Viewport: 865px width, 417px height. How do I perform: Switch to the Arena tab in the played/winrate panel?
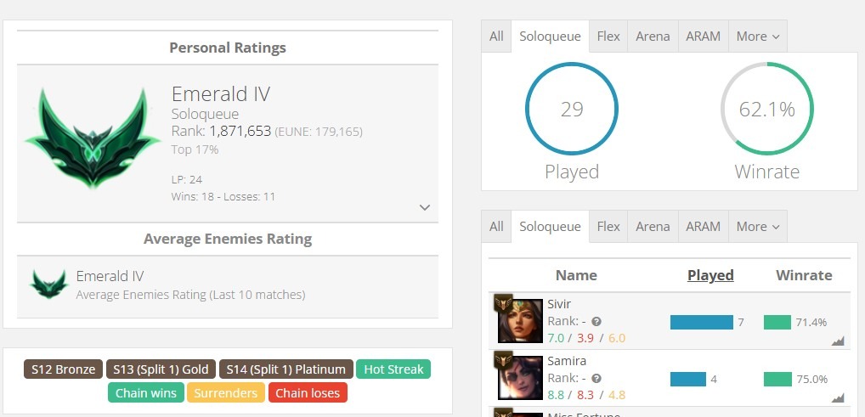click(653, 37)
